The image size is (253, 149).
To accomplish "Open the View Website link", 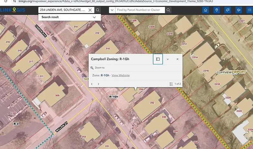I will click(x=120, y=75).
